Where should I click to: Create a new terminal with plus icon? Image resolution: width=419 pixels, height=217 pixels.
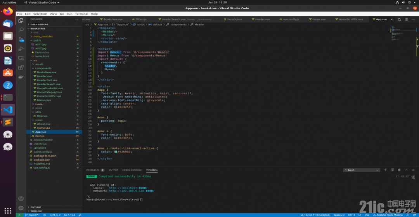(385, 170)
